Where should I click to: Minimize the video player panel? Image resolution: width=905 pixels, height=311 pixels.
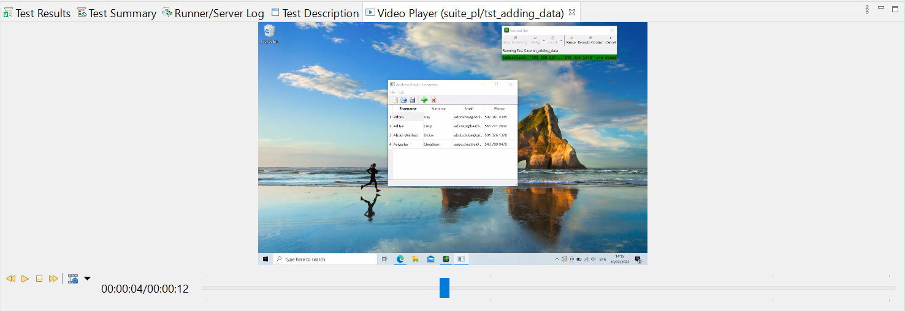click(881, 8)
